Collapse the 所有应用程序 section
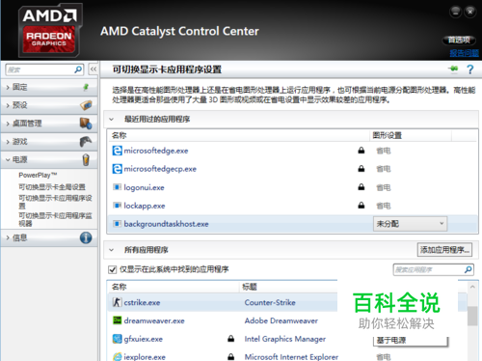482x361 pixels. [111, 250]
